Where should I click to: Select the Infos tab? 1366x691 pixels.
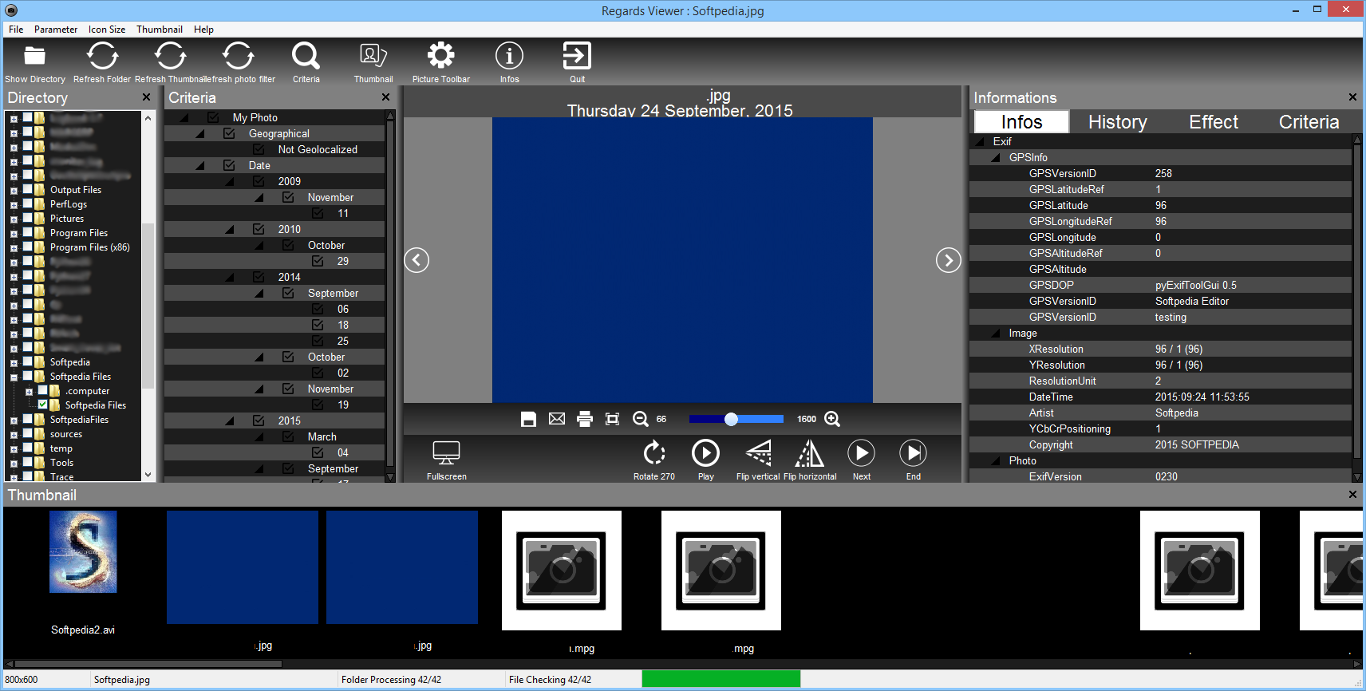click(x=1021, y=122)
